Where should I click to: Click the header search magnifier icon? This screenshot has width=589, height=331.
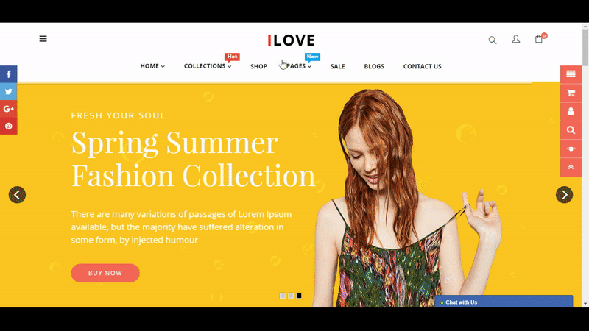(492, 40)
